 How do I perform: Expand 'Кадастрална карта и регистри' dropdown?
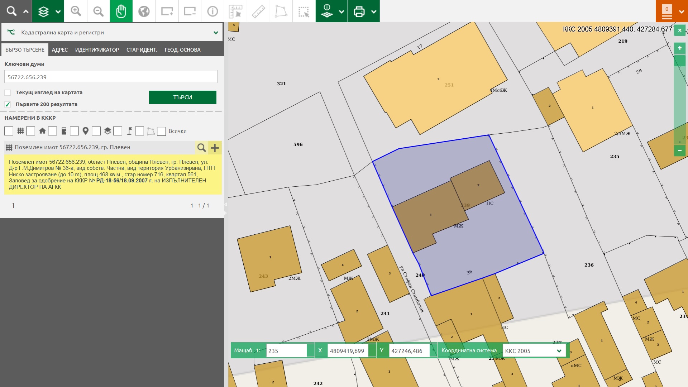[x=216, y=33]
